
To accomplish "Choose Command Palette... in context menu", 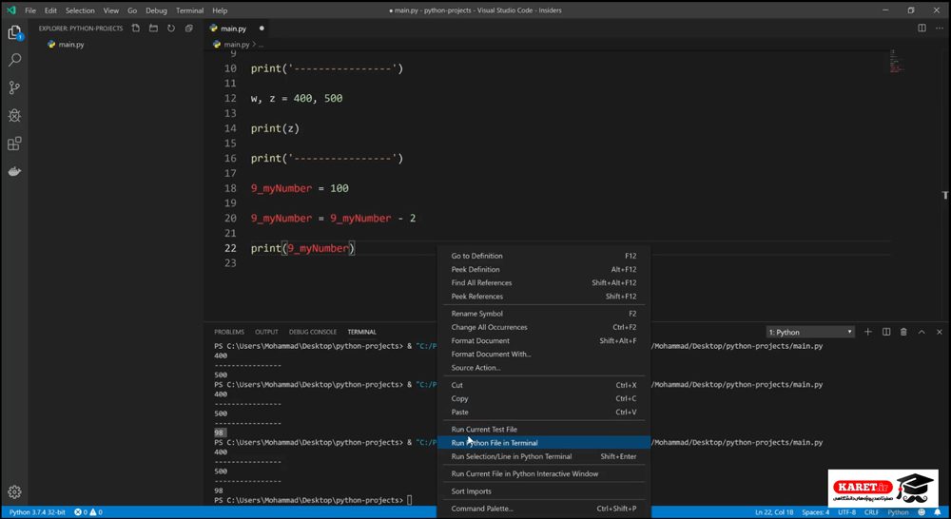I will click(x=543, y=509).
